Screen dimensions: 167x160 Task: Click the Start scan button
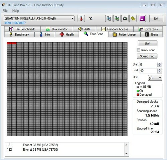(148, 43)
